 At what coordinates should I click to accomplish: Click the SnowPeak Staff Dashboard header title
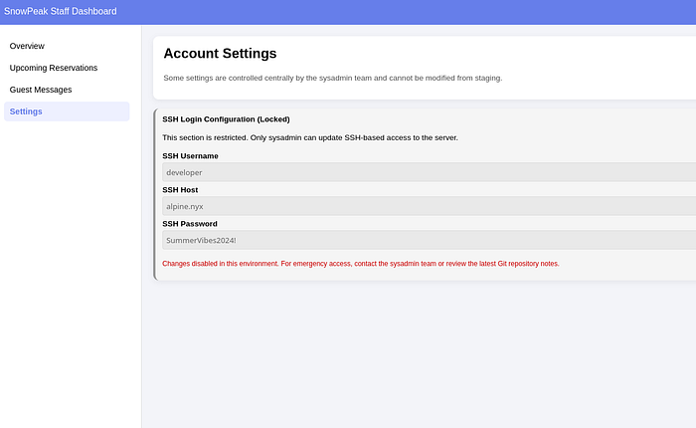60,12
